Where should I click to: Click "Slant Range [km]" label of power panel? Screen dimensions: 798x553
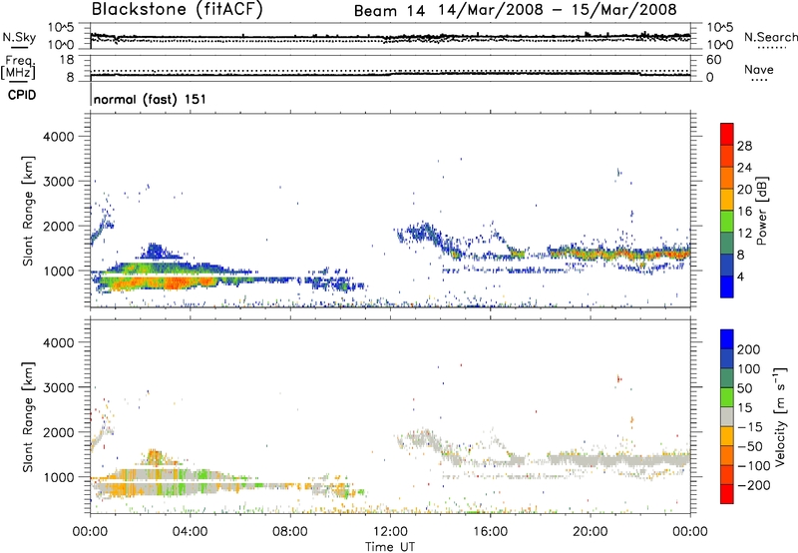click(x=28, y=211)
